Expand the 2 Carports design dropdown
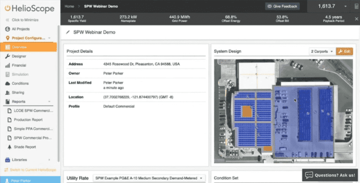The width and height of the screenshot is (360, 183). pos(322,51)
